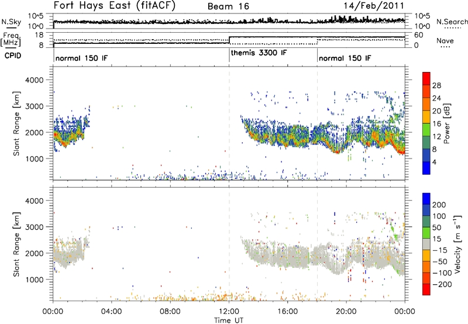
Task: Click the '4' power colorbar value
Action: pos(434,162)
